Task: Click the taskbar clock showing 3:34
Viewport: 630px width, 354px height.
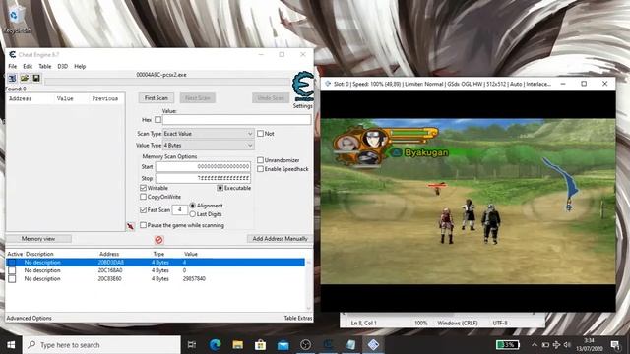Action: click(x=589, y=345)
